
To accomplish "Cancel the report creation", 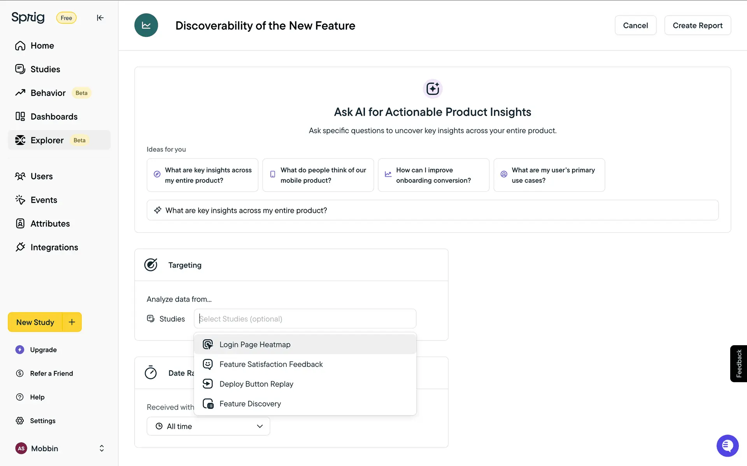I will click(x=635, y=25).
